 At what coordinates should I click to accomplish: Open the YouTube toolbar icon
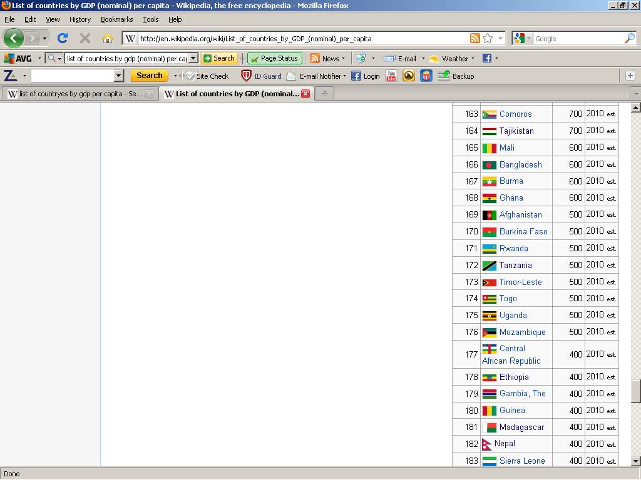(391, 76)
